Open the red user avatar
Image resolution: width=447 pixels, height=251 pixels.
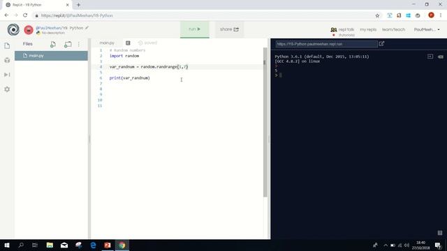tap(29, 29)
